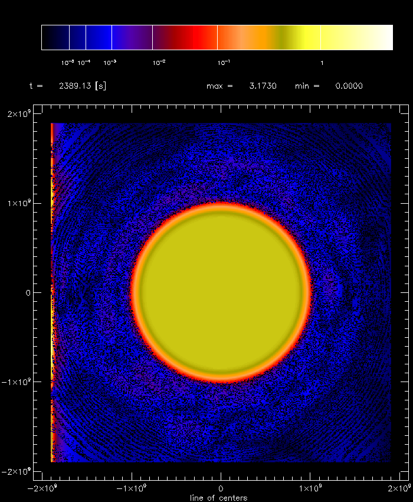Click the min value 0.0000
The height and width of the screenshot is (502, 413).
(349, 86)
